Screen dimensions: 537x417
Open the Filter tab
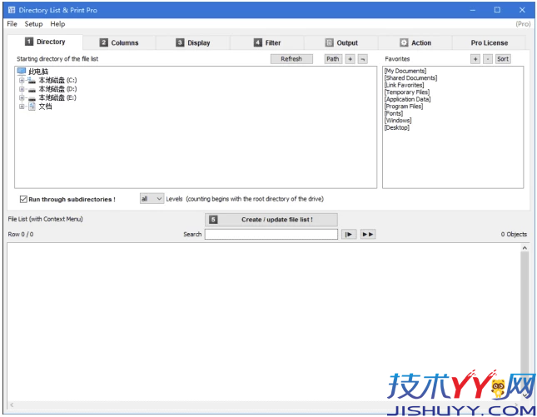[267, 42]
